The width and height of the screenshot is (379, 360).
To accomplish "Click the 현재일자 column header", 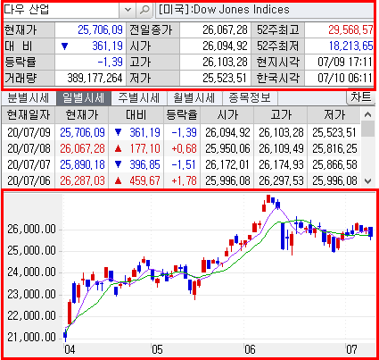I will 29,114.
